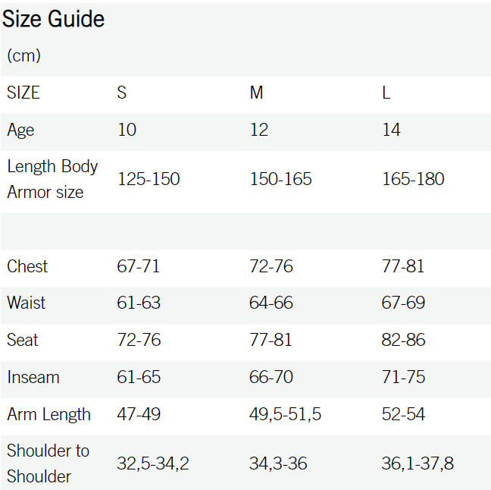Click the Size Guide heading
Screen dimensions: 491x490
point(53,19)
